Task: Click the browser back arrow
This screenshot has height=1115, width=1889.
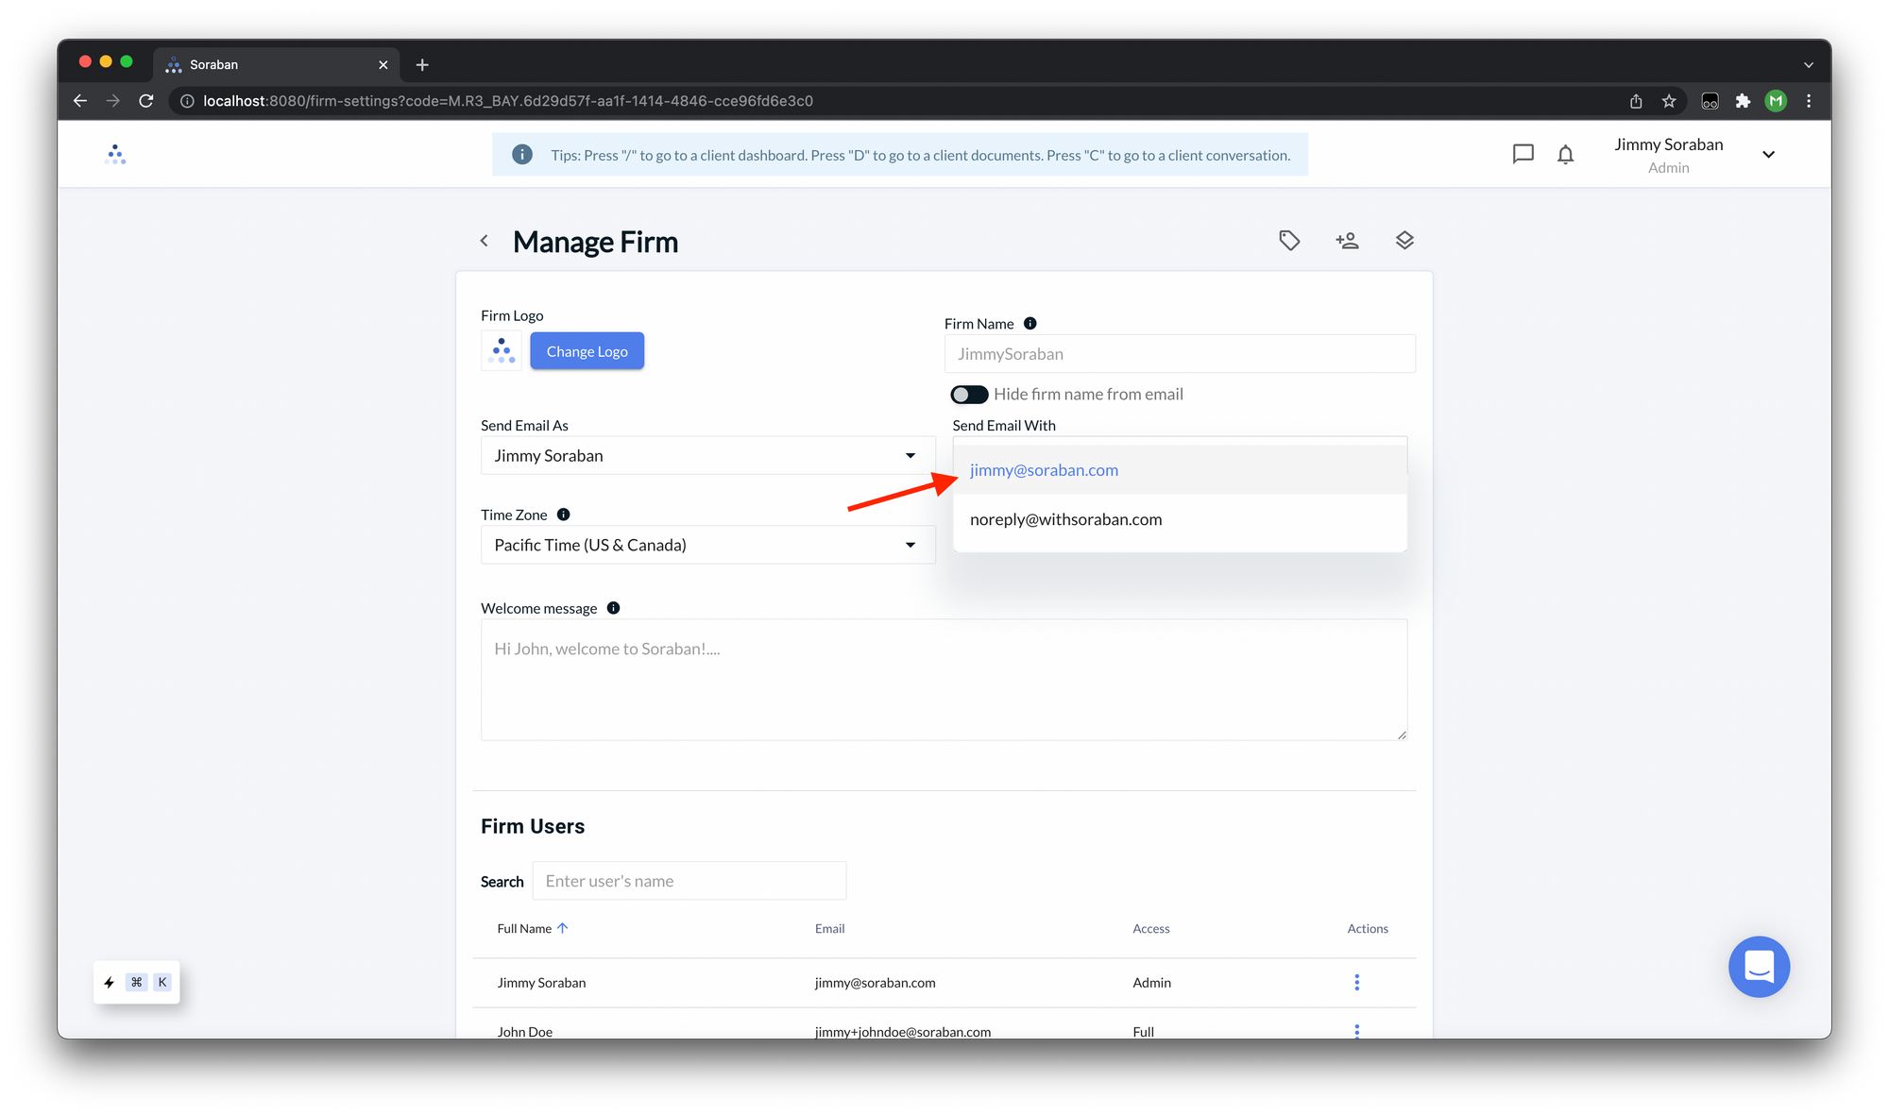Action: click(80, 101)
